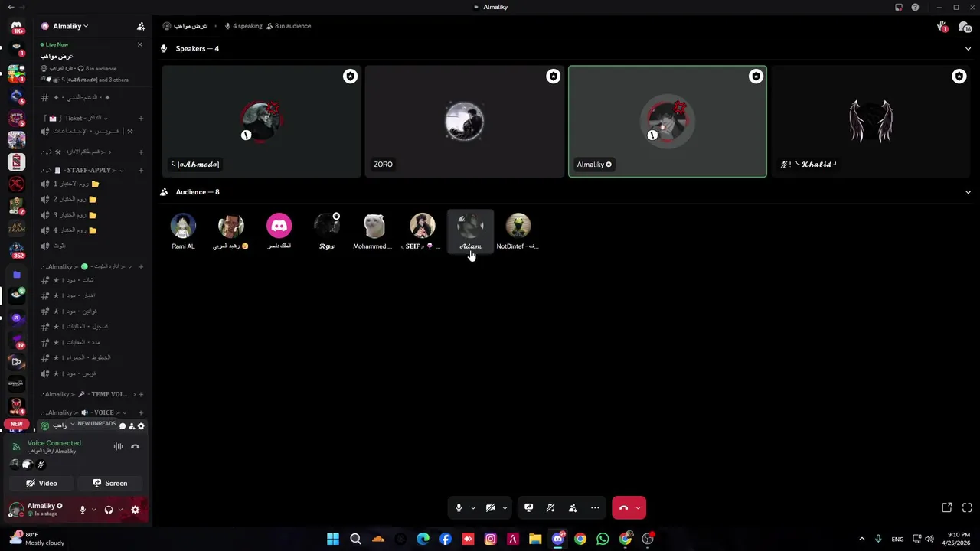
Task: Select Khalid speaker tile
Action: [871, 122]
